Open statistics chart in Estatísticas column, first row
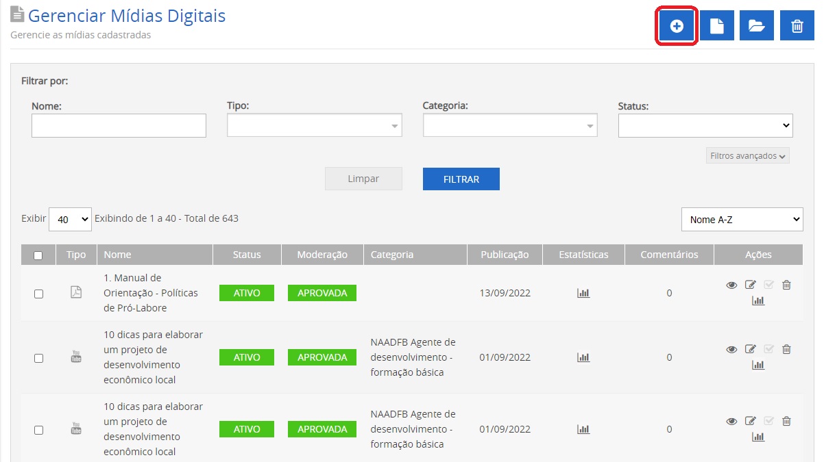Screen dimensions: 824x462 point(583,293)
